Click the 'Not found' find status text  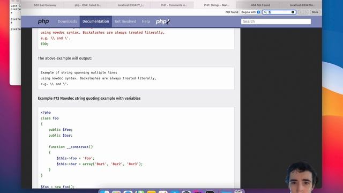tap(232, 12)
